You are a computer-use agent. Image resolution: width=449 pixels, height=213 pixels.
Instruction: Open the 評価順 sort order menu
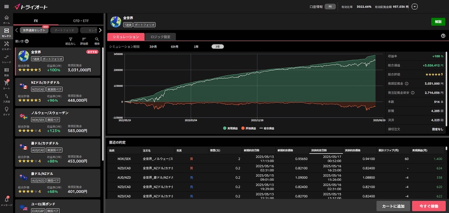pos(84,41)
